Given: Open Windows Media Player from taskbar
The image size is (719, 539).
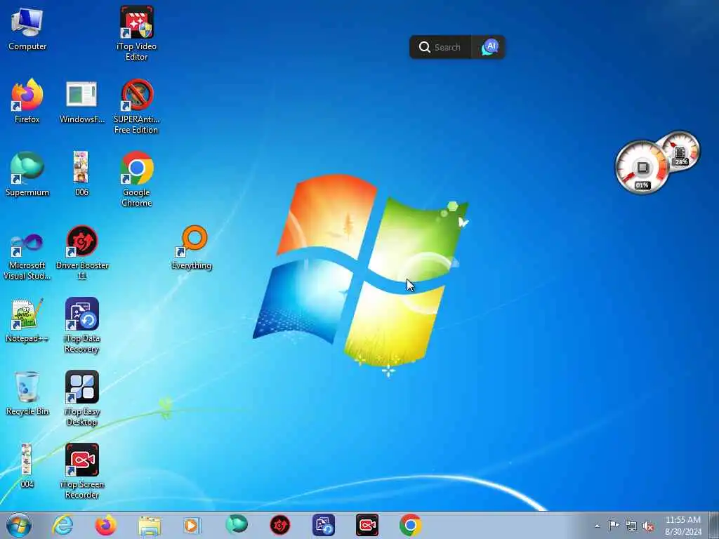Looking at the screenshot, I should 192,525.
